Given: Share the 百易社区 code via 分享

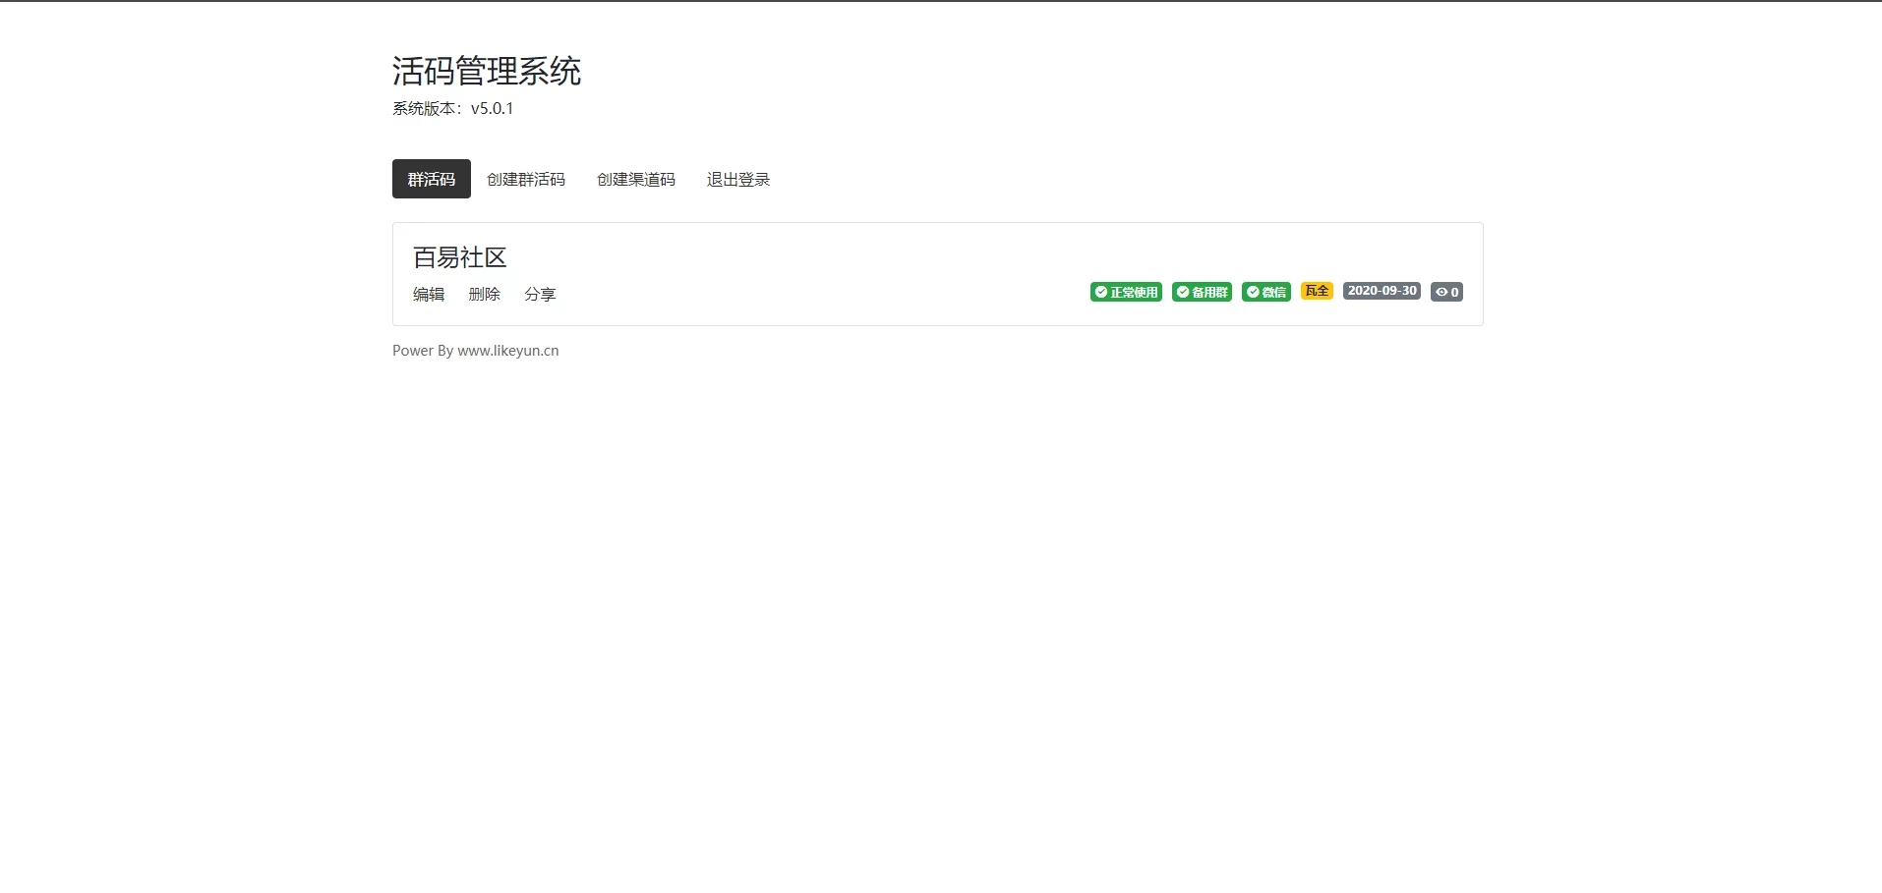Looking at the screenshot, I should pyautogui.click(x=540, y=294).
